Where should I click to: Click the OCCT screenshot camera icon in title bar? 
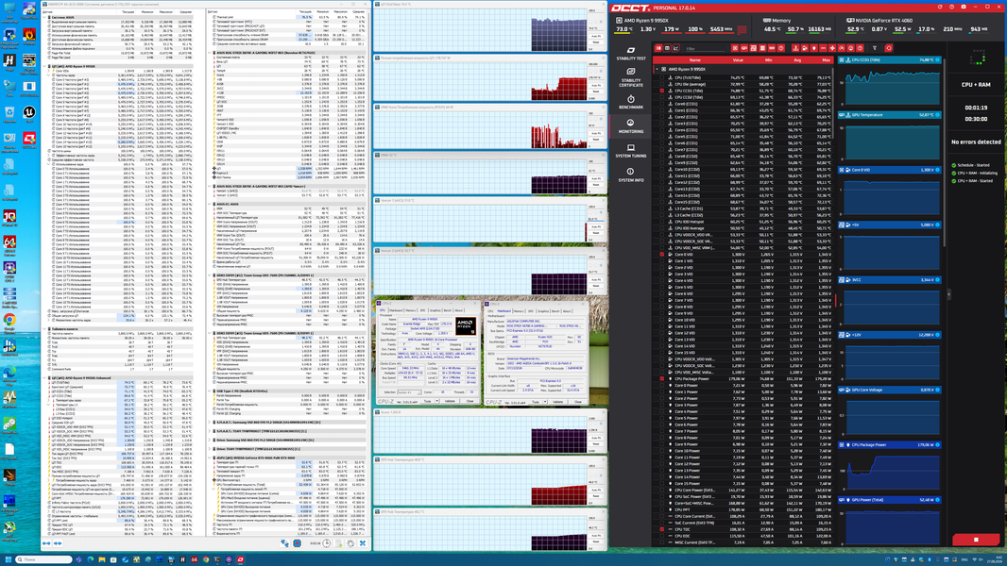[964, 7]
